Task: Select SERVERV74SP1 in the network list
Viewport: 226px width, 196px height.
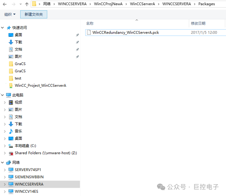Action: (28, 170)
